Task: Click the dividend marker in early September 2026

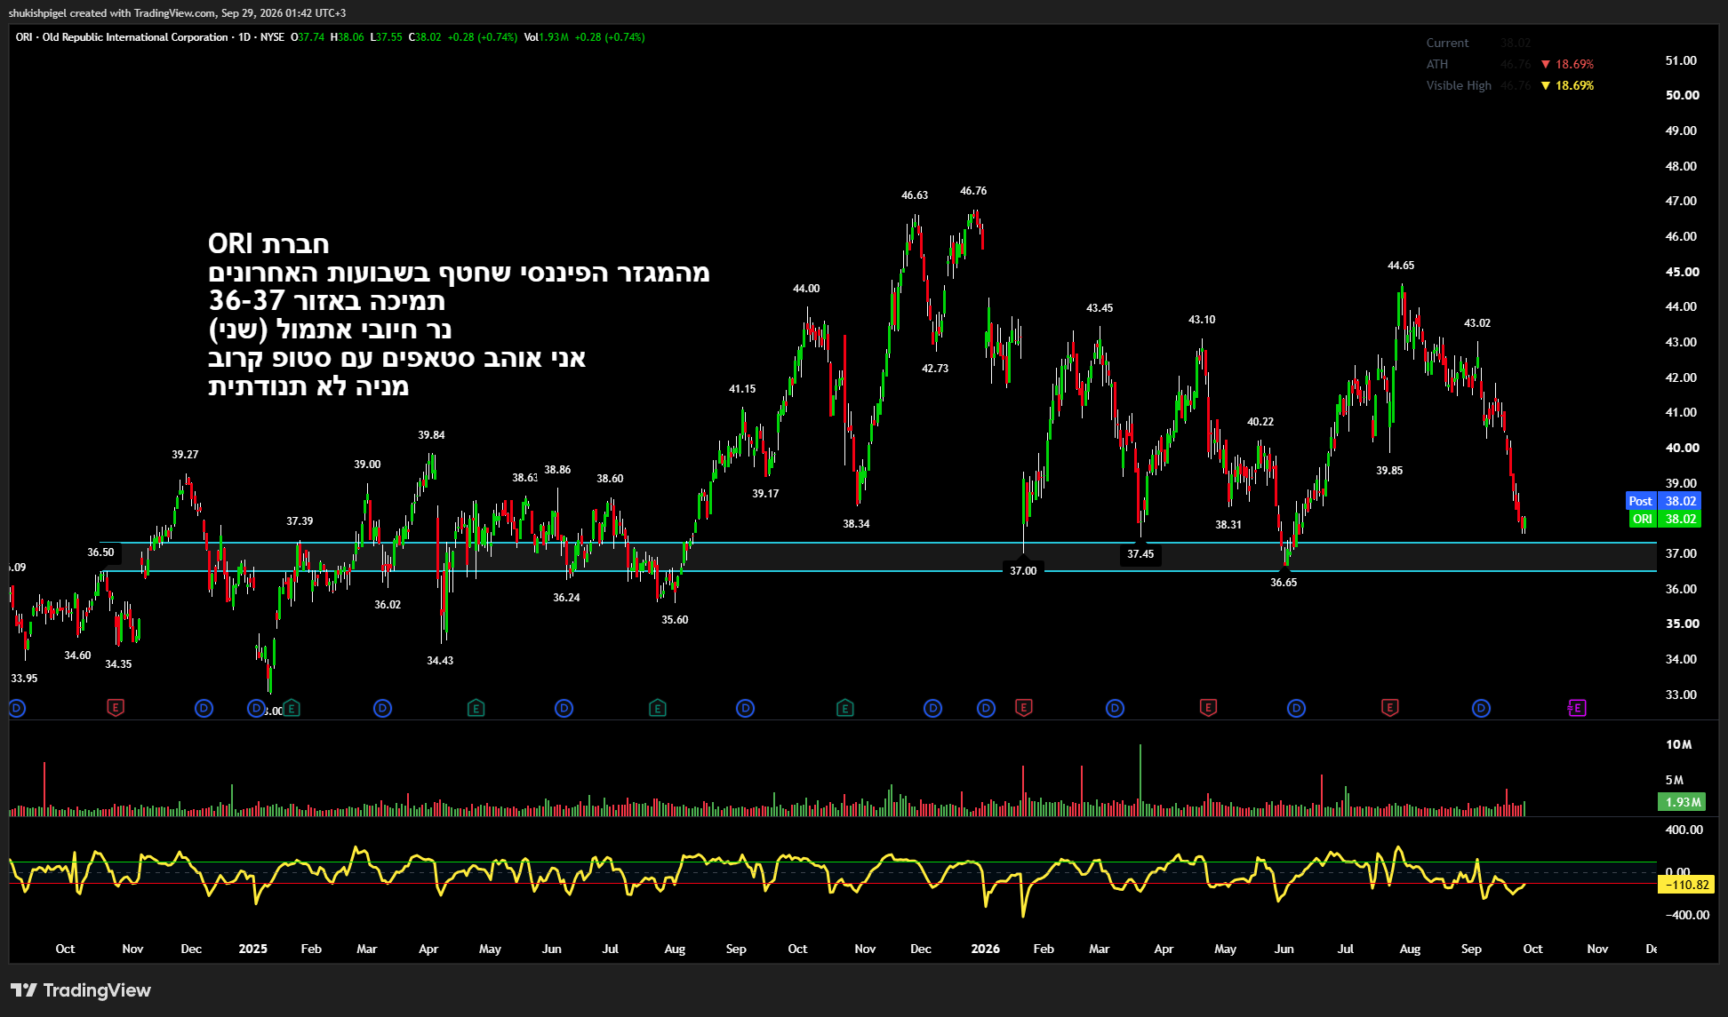Action: coord(1481,708)
